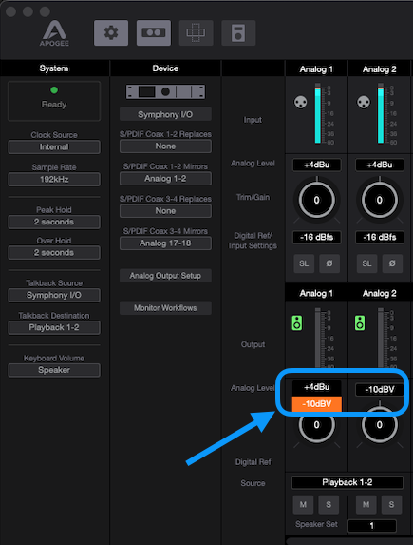This screenshot has height=545, width=413.
Task: Open Talkback Source dropdown
Action: coord(54,295)
